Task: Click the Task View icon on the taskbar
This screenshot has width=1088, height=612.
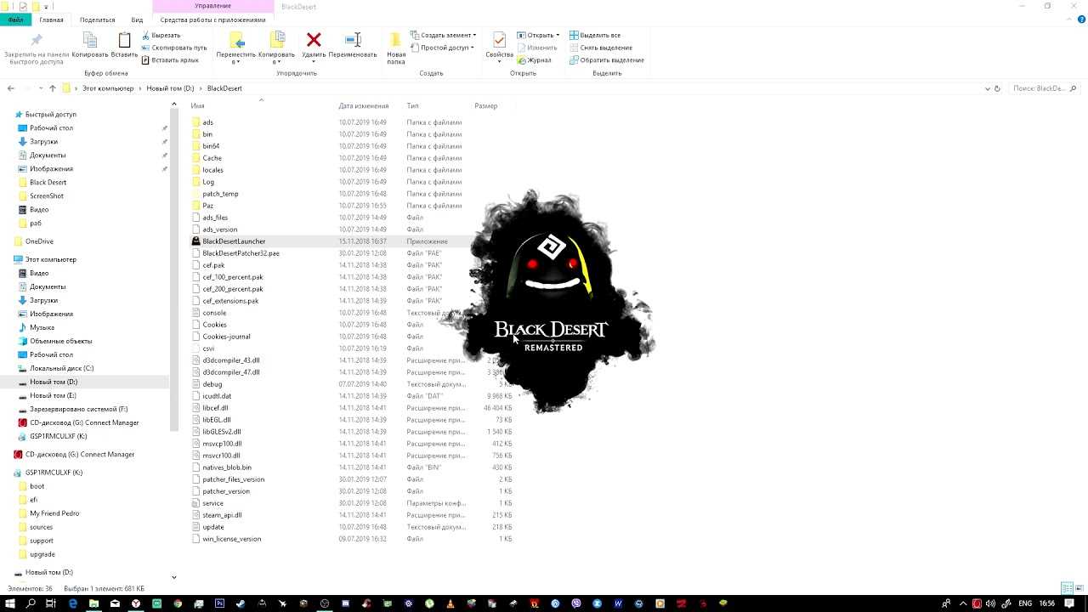Action: (51, 603)
